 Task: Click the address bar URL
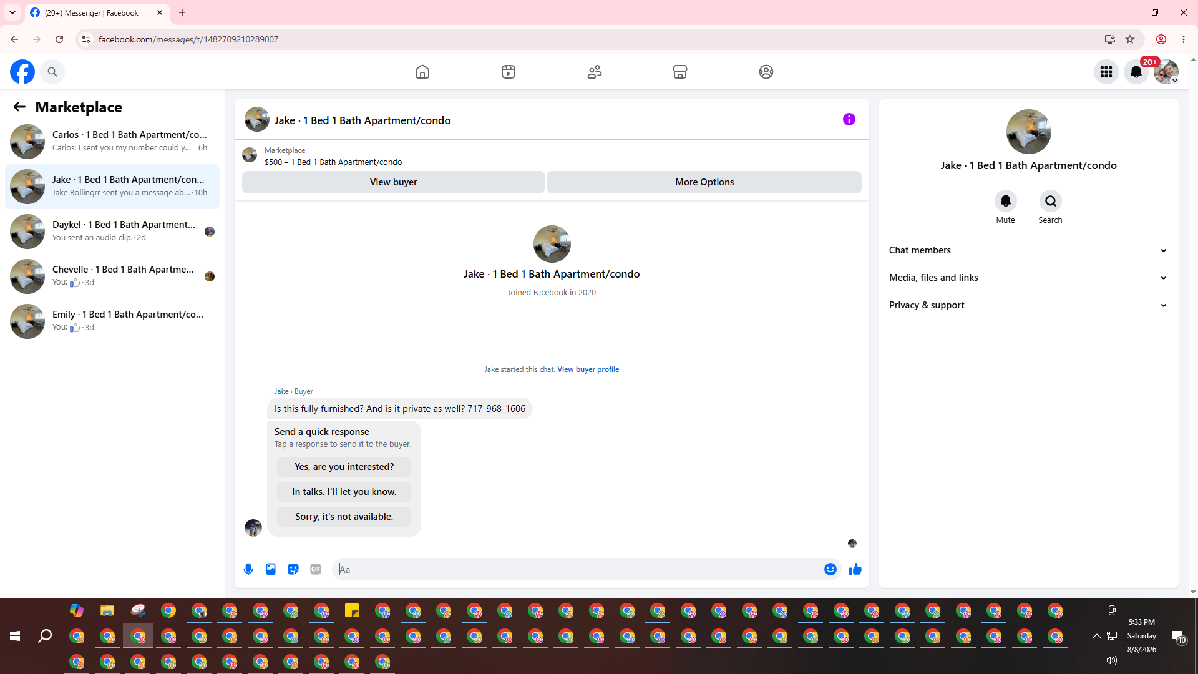188,39
